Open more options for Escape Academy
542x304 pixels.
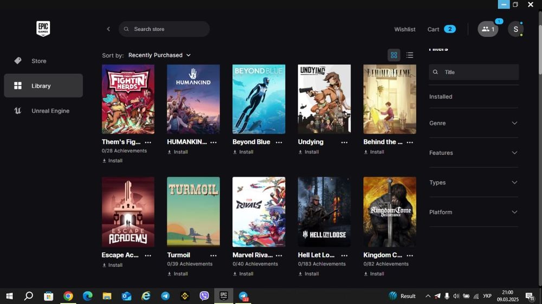pyautogui.click(x=148, y=255)
